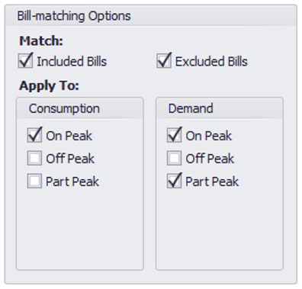
Task: Disable Consumption On Peak checkbox
Action: (x=34, y=135)
